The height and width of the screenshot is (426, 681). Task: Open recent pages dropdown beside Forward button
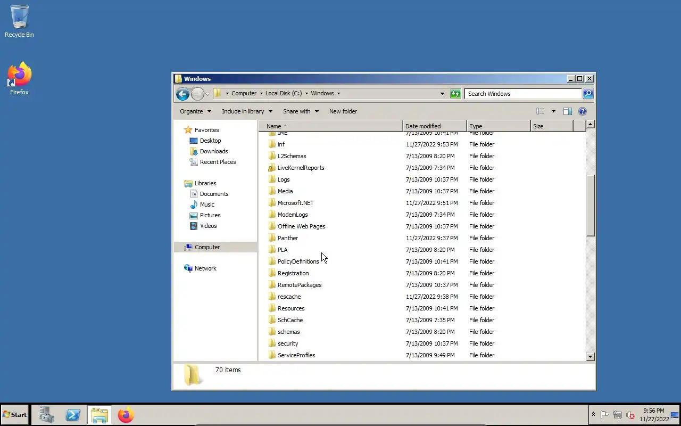click(208, 94)
